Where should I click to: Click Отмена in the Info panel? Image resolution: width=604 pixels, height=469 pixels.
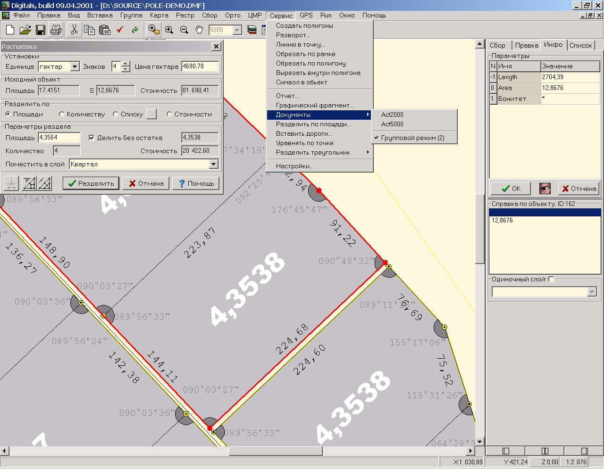[579, 189]
